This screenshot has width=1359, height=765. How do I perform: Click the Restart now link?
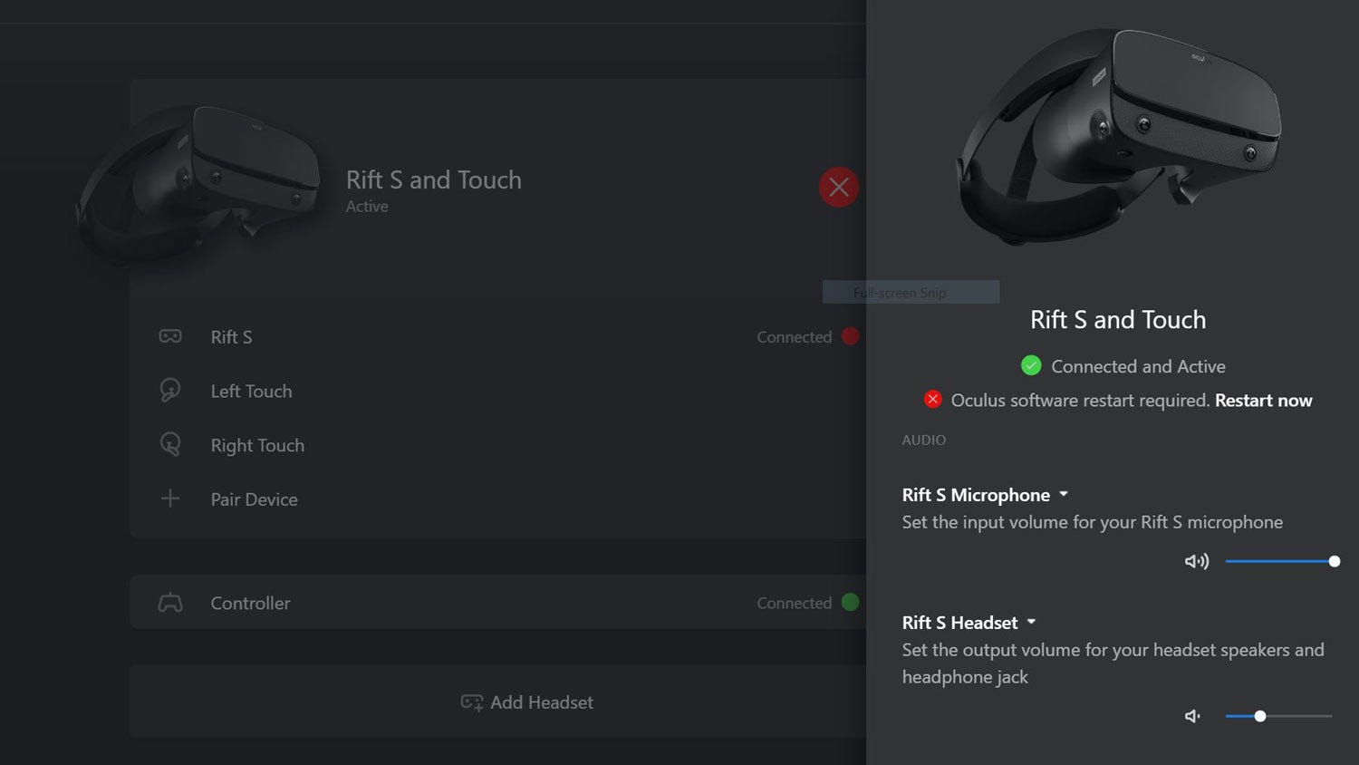pos(1263,401)
